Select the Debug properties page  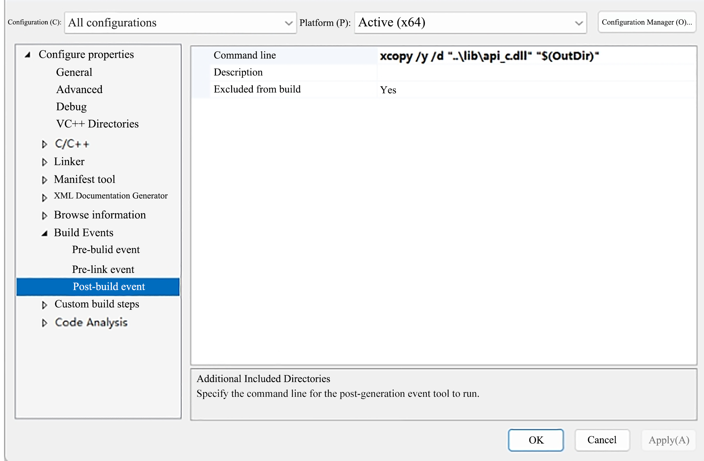point(71,107)
